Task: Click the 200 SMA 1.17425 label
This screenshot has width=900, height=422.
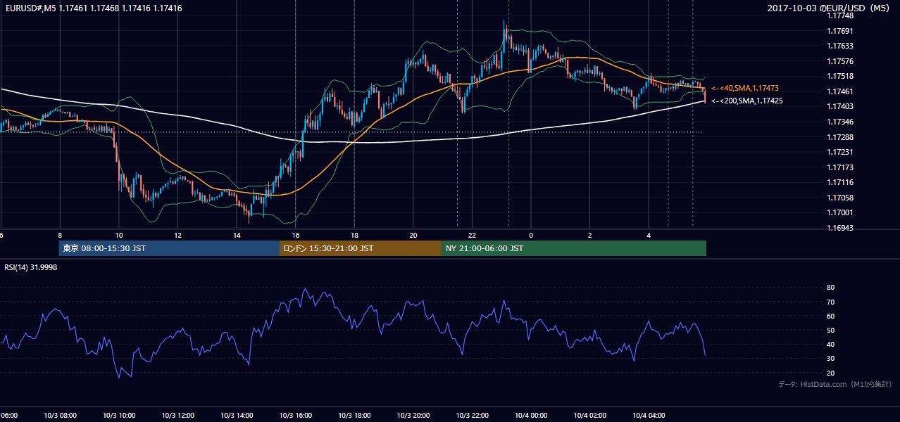Action: pos(746,101)
